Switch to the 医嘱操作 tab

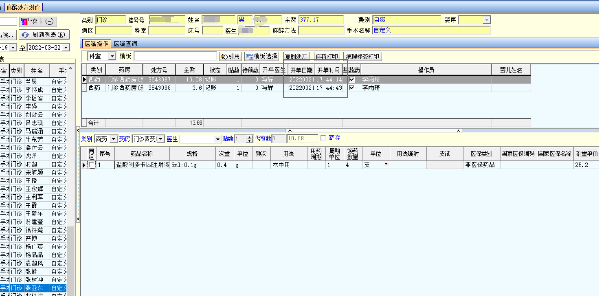pos(96,44)
